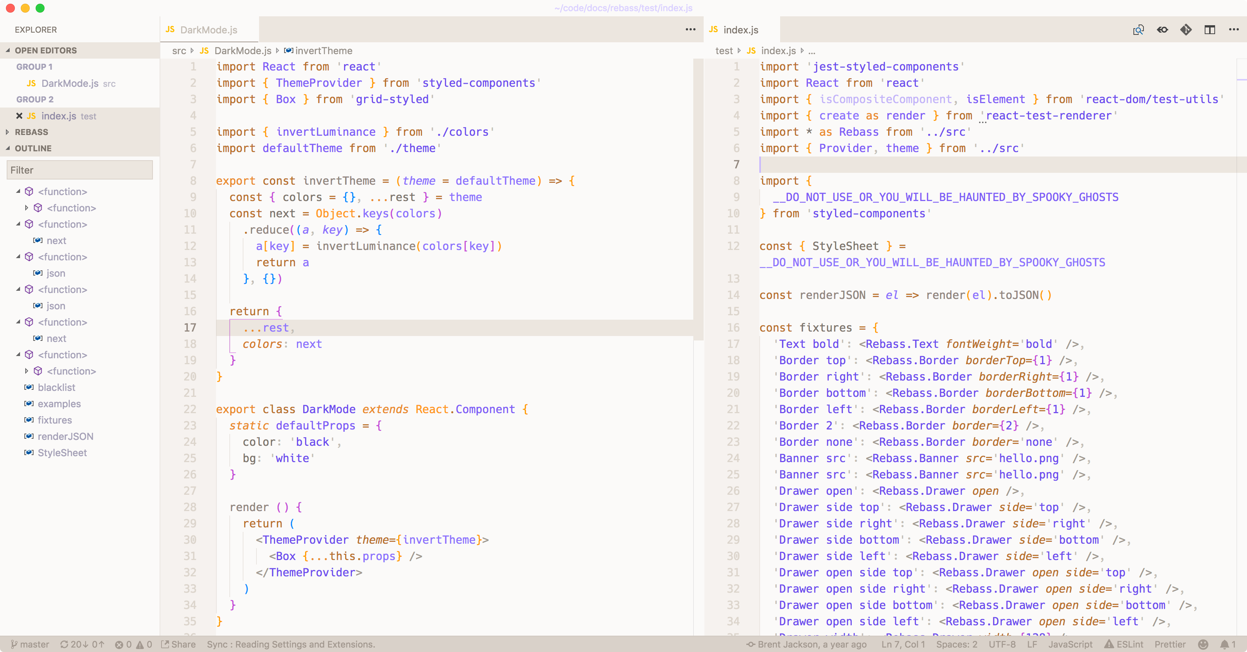The width and height of the screenshot is (1247, 652).
Task: Open more actions menu for DarkMode.js editor
Action: (x=690, y=30)
